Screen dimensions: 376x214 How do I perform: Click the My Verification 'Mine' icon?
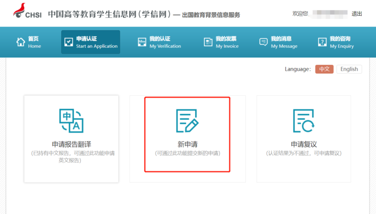(x=142, y=42)
